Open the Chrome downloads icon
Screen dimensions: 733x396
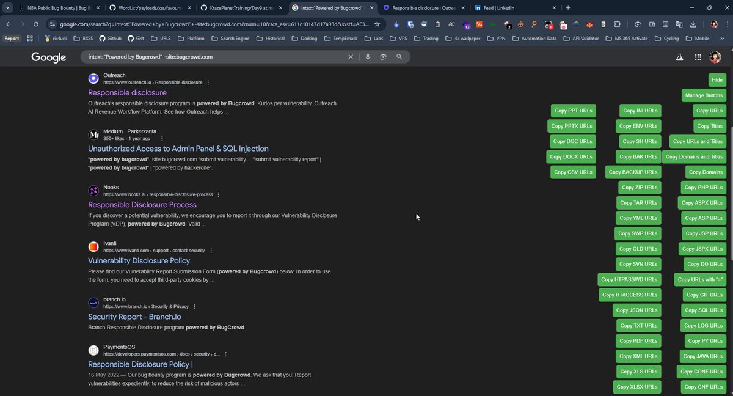[x=693, y=24]
